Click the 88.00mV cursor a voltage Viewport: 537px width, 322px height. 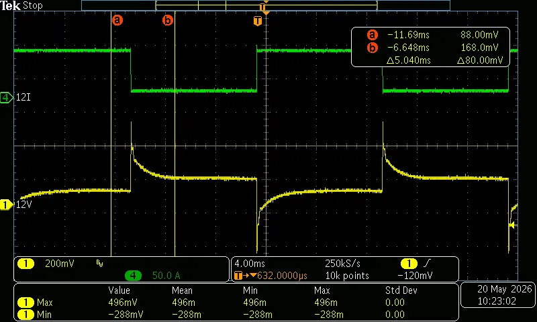[x=479, y=35]
